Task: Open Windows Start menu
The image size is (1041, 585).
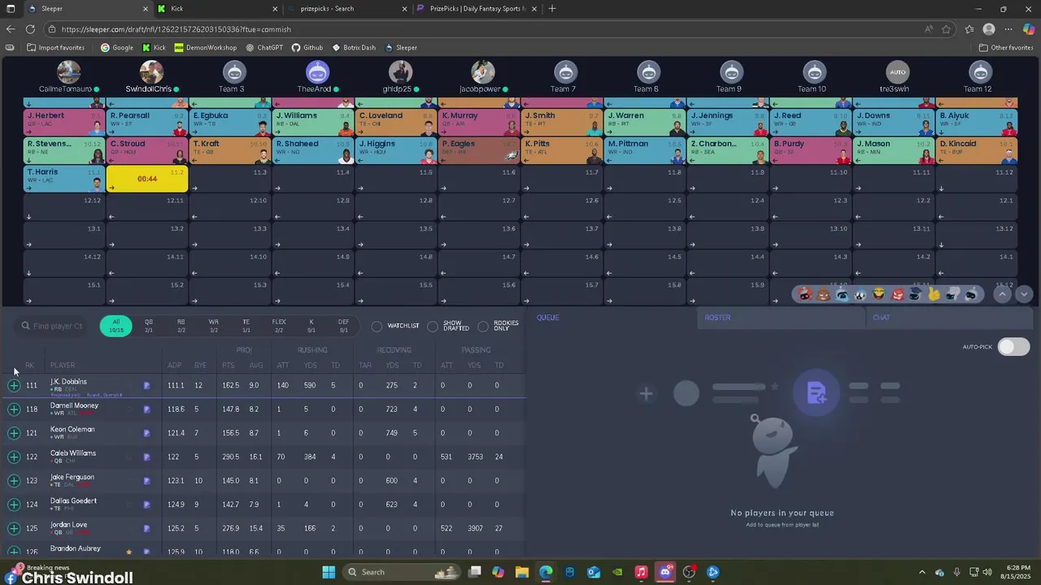Action: [329, 572]
